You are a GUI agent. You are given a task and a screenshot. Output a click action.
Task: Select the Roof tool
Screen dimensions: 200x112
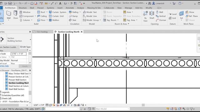(41, 12)
